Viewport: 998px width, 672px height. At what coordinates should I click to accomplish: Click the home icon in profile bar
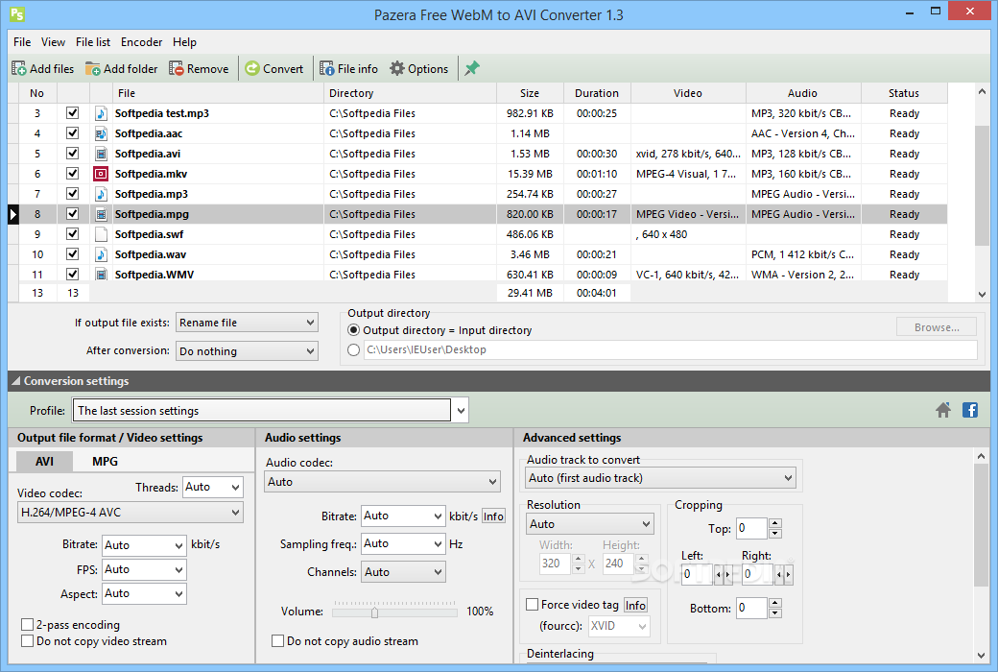pyautogui.click(x=943, y=410)
